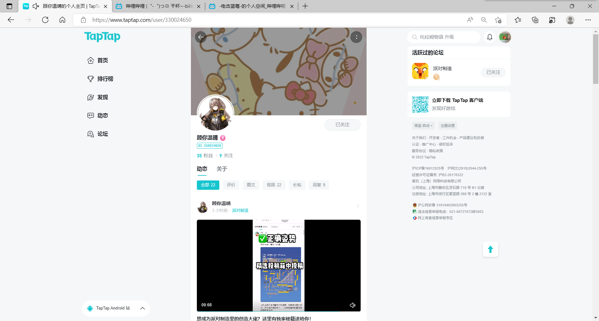Click the scroll-to-top arrow button
This screenshot has width=599, height=321.
[490, 249]
